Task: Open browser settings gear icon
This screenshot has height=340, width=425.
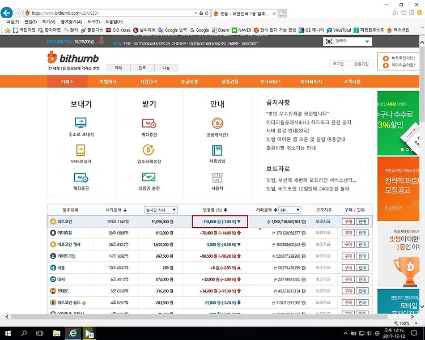Action: 412,12
